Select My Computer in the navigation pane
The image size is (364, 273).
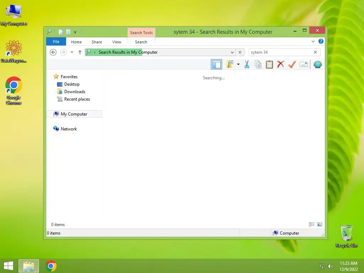point(74,114)
